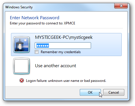Click the XPMCE connection instruction text

pos(42,23)
